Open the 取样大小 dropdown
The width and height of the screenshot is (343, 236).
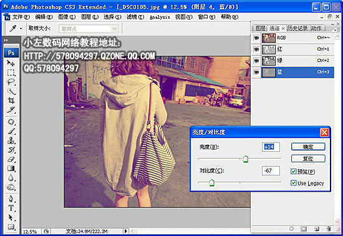(89, 29)
